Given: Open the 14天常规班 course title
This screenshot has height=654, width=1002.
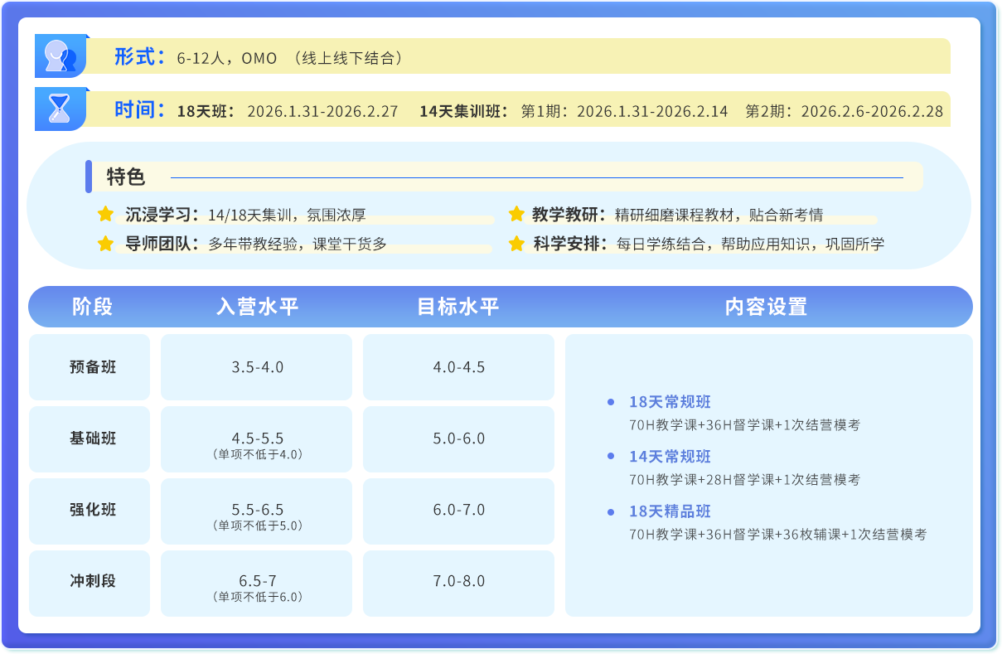Looking at the screenshot, I should 670,457.
